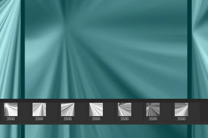Viewport: 208px width, 138px height.
Task: Select the second light-ray brush preset thumbnail
Action: point(39,109)
